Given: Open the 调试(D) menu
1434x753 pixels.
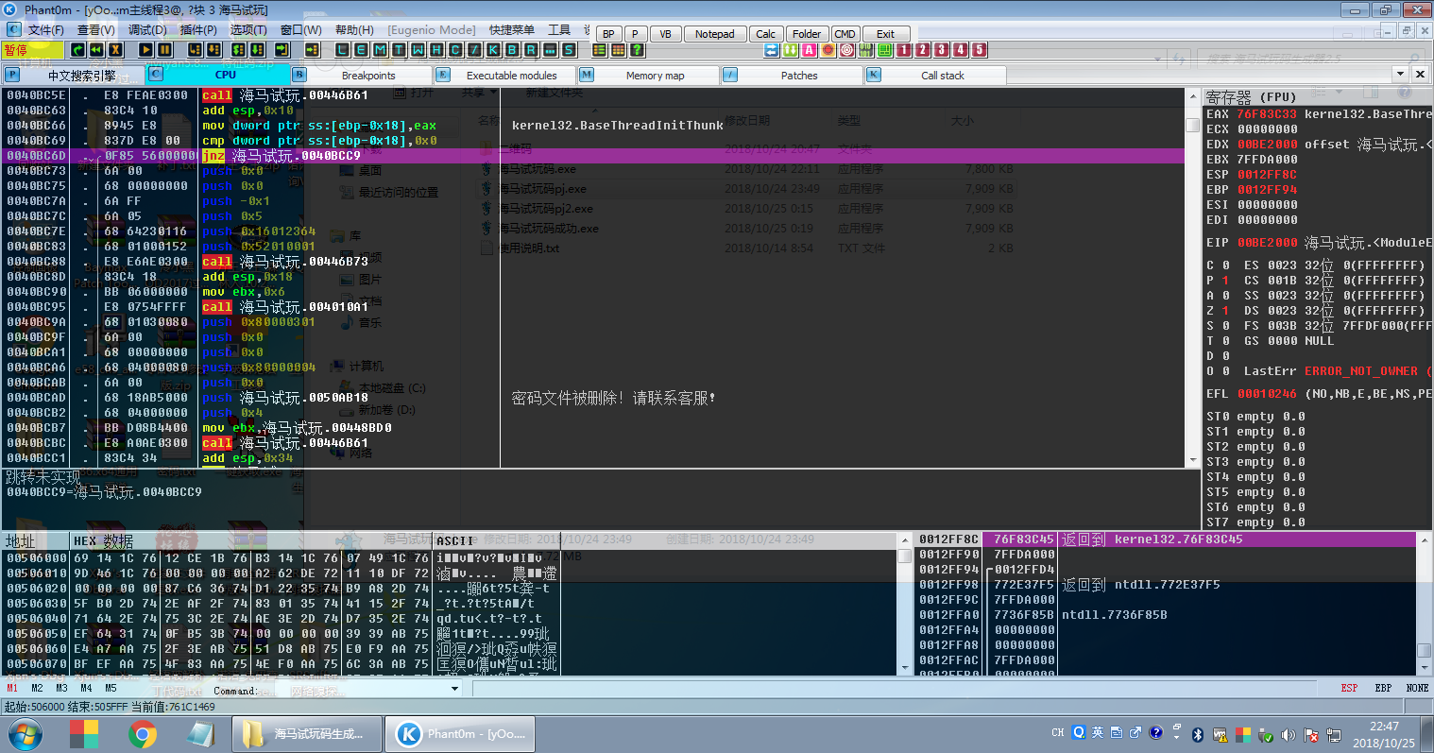Looking at the screenshot, I should click(146, 30).
